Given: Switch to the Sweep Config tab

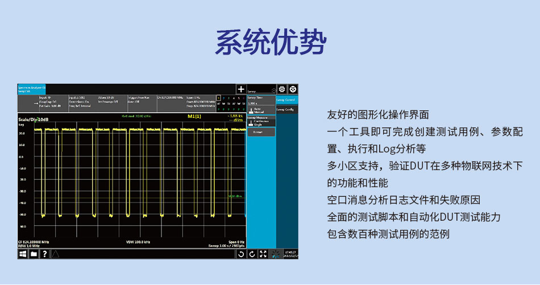Looking at the screenshot, I should (x=286, y=109).
